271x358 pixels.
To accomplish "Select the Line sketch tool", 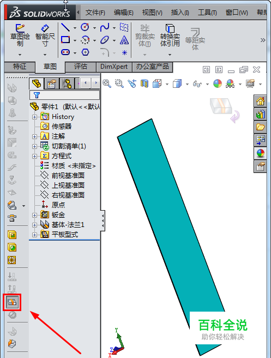I will [x=65, y=27].
